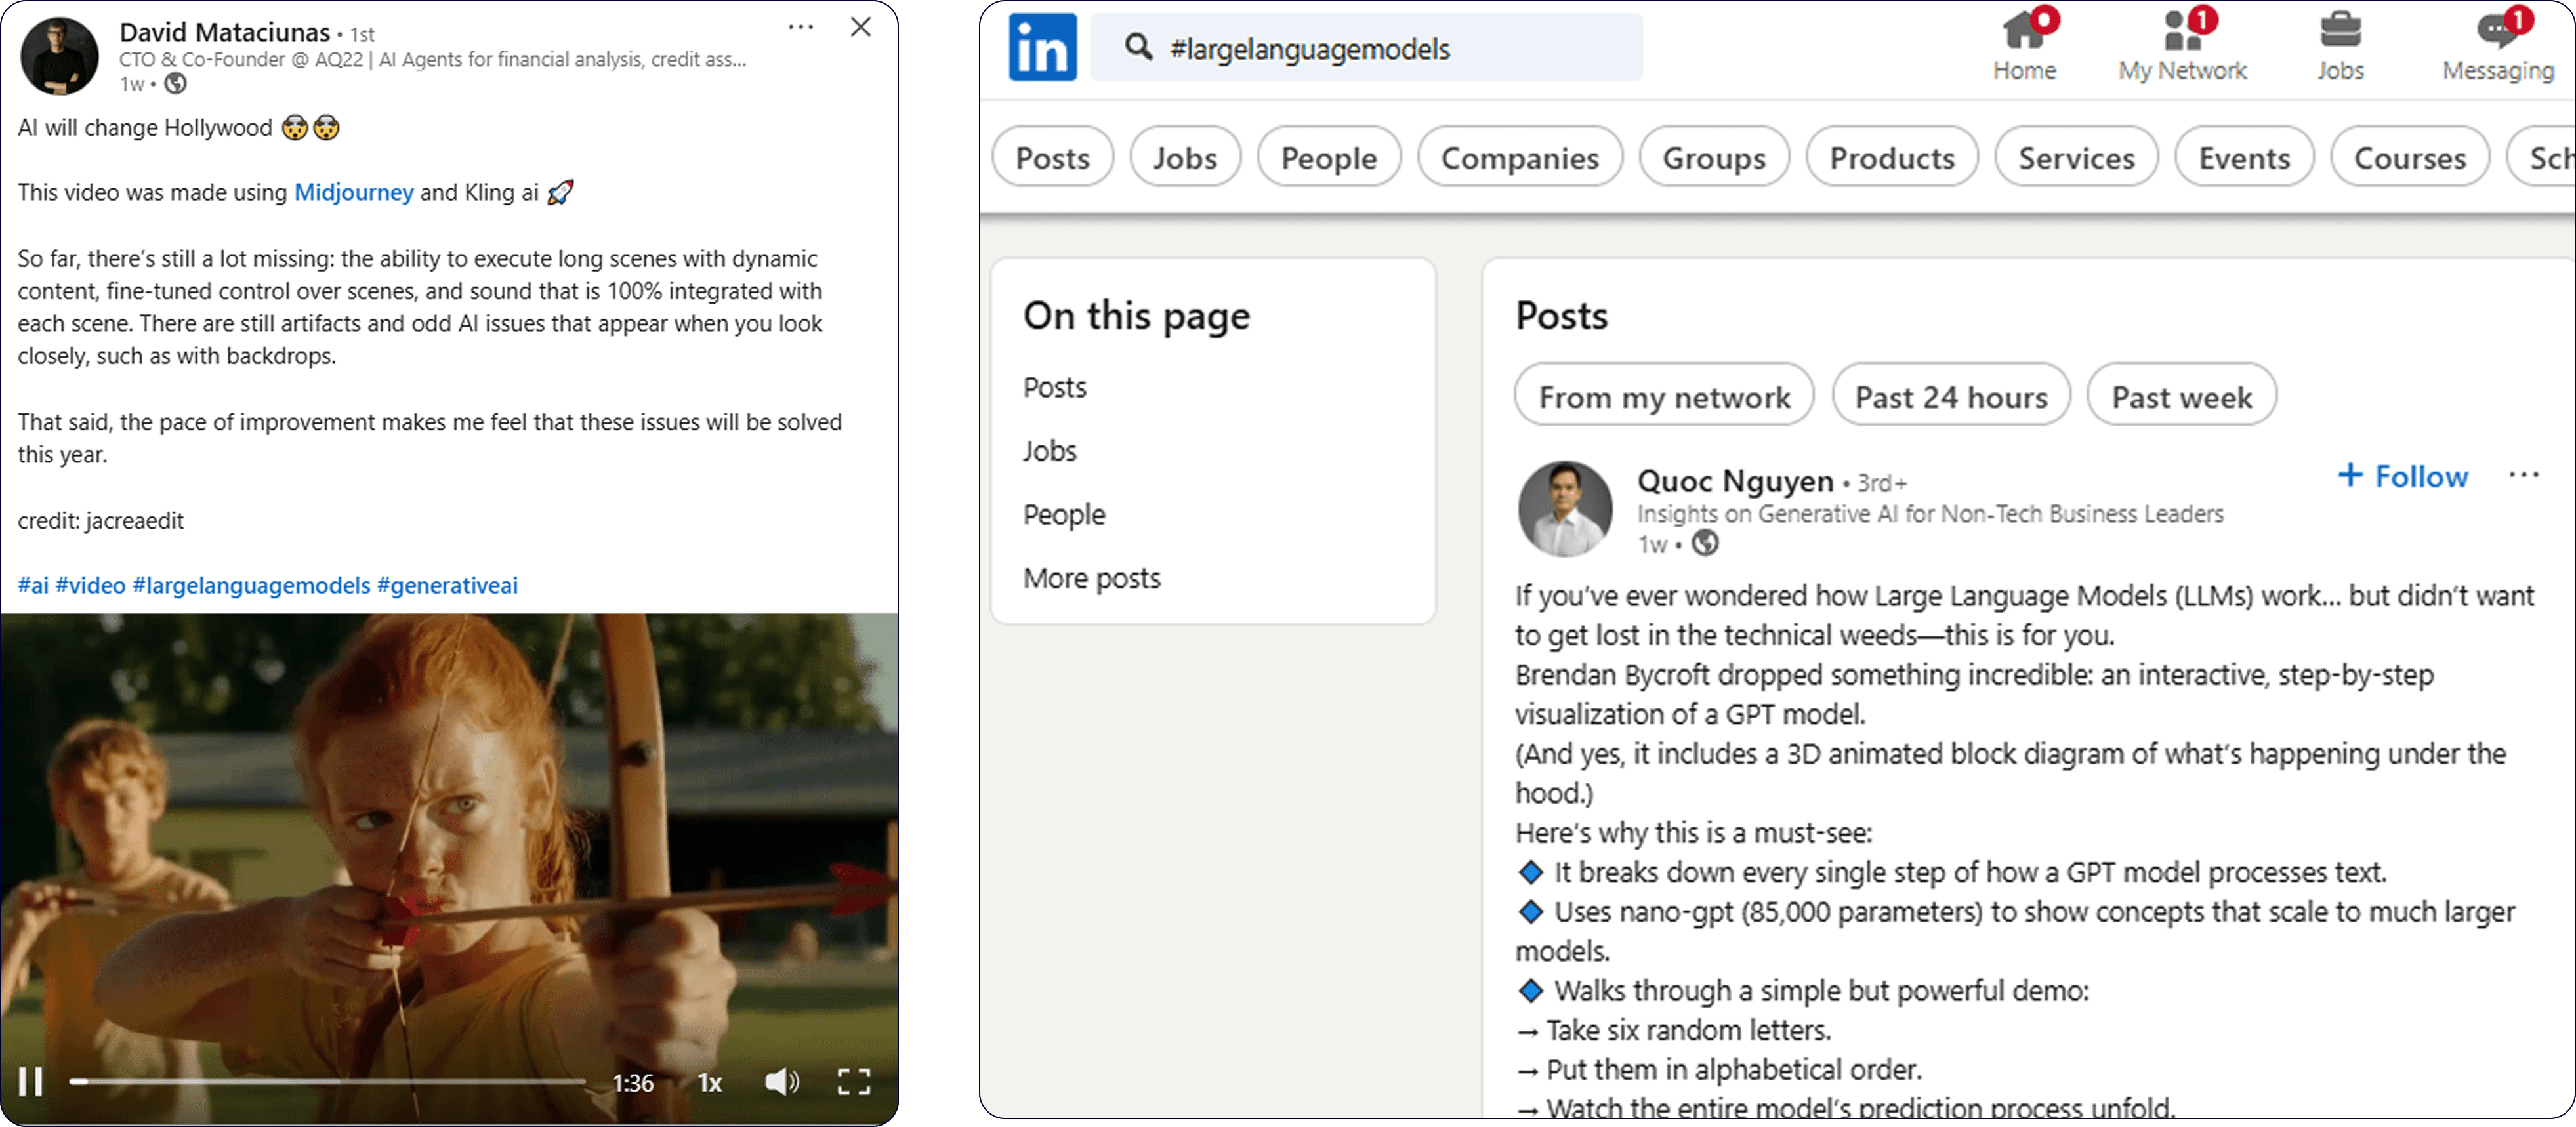Open Messaging from the top bar
This screenshot has width=2576, height=1127.
2498,46
